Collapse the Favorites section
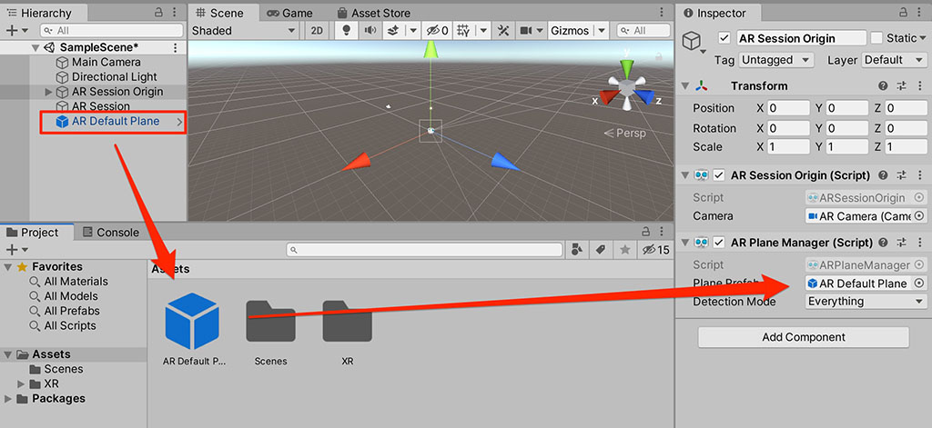Image resolution: width=932 pixels, height=428 pixels. pos(7,267)
